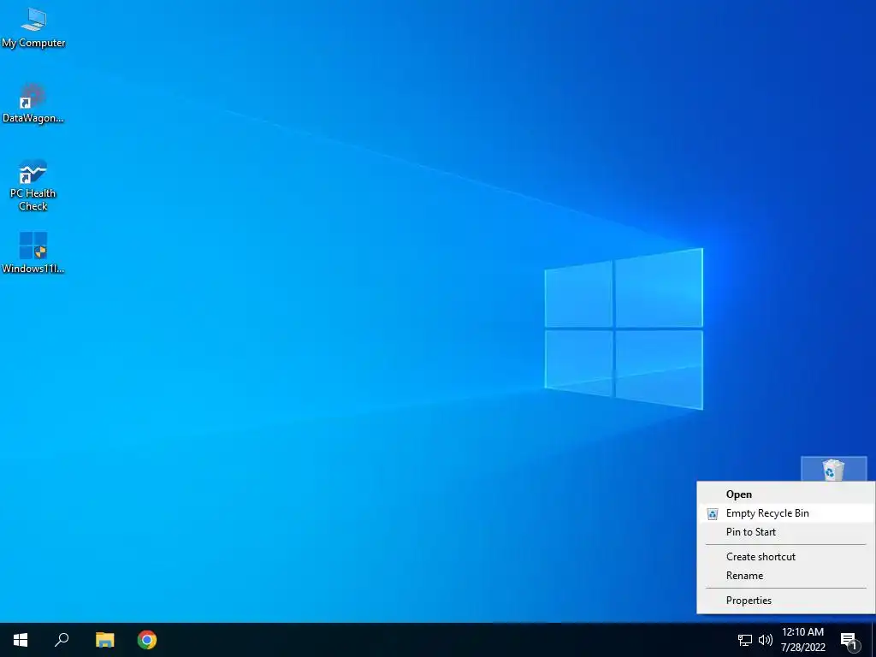Open the volume speaker tray icon
This screenshot has width=876, height=657.
pos(765,640)
